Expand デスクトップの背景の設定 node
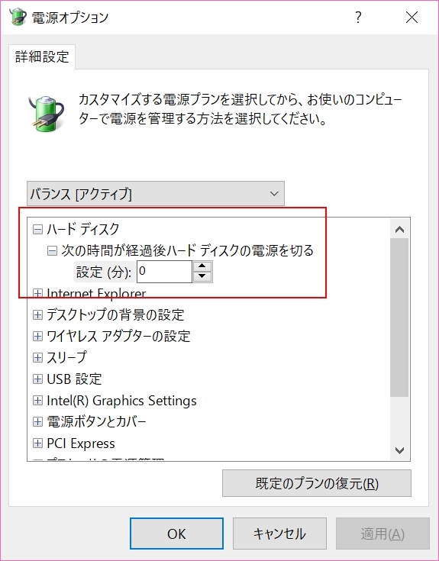Screen dimensions: 439x561 pos(37,314)
